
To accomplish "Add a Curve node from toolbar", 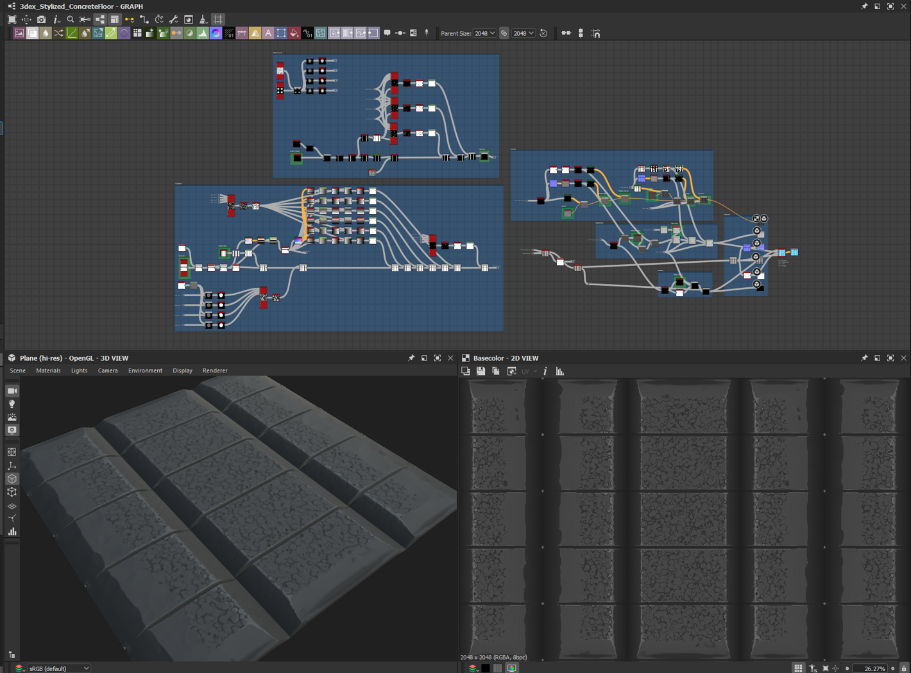I will [x=72, y=33].
